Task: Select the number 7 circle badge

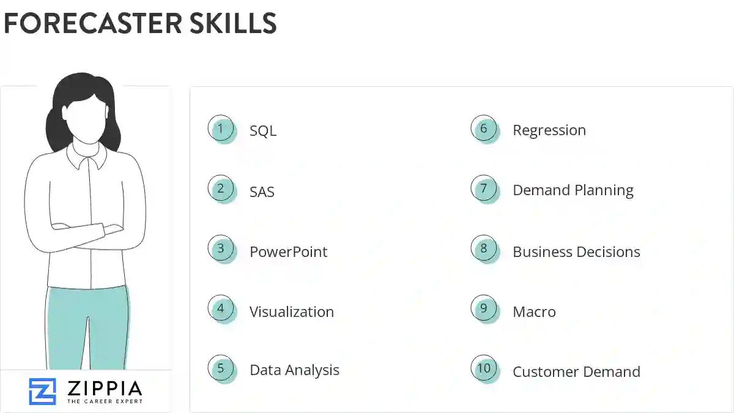Action: coord(484,188)
